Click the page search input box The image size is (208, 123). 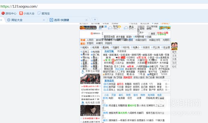click(x=125, y=33)
